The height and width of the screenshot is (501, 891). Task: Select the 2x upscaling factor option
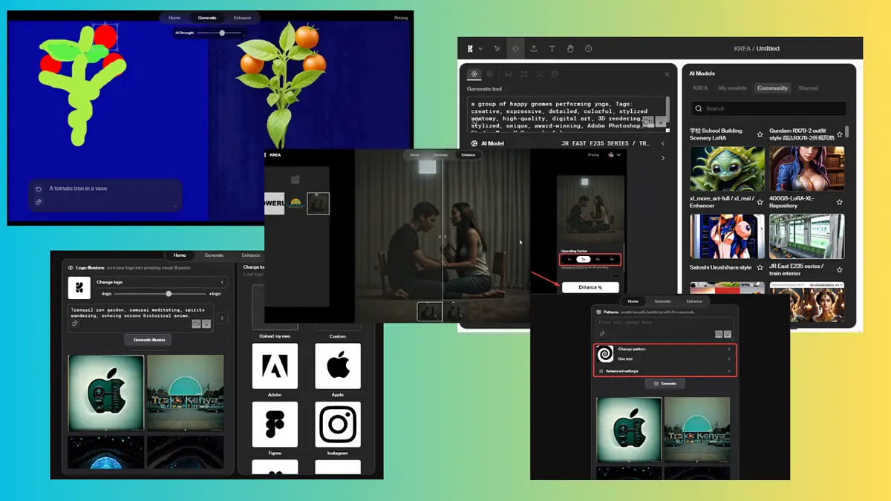tap(584, 260)
